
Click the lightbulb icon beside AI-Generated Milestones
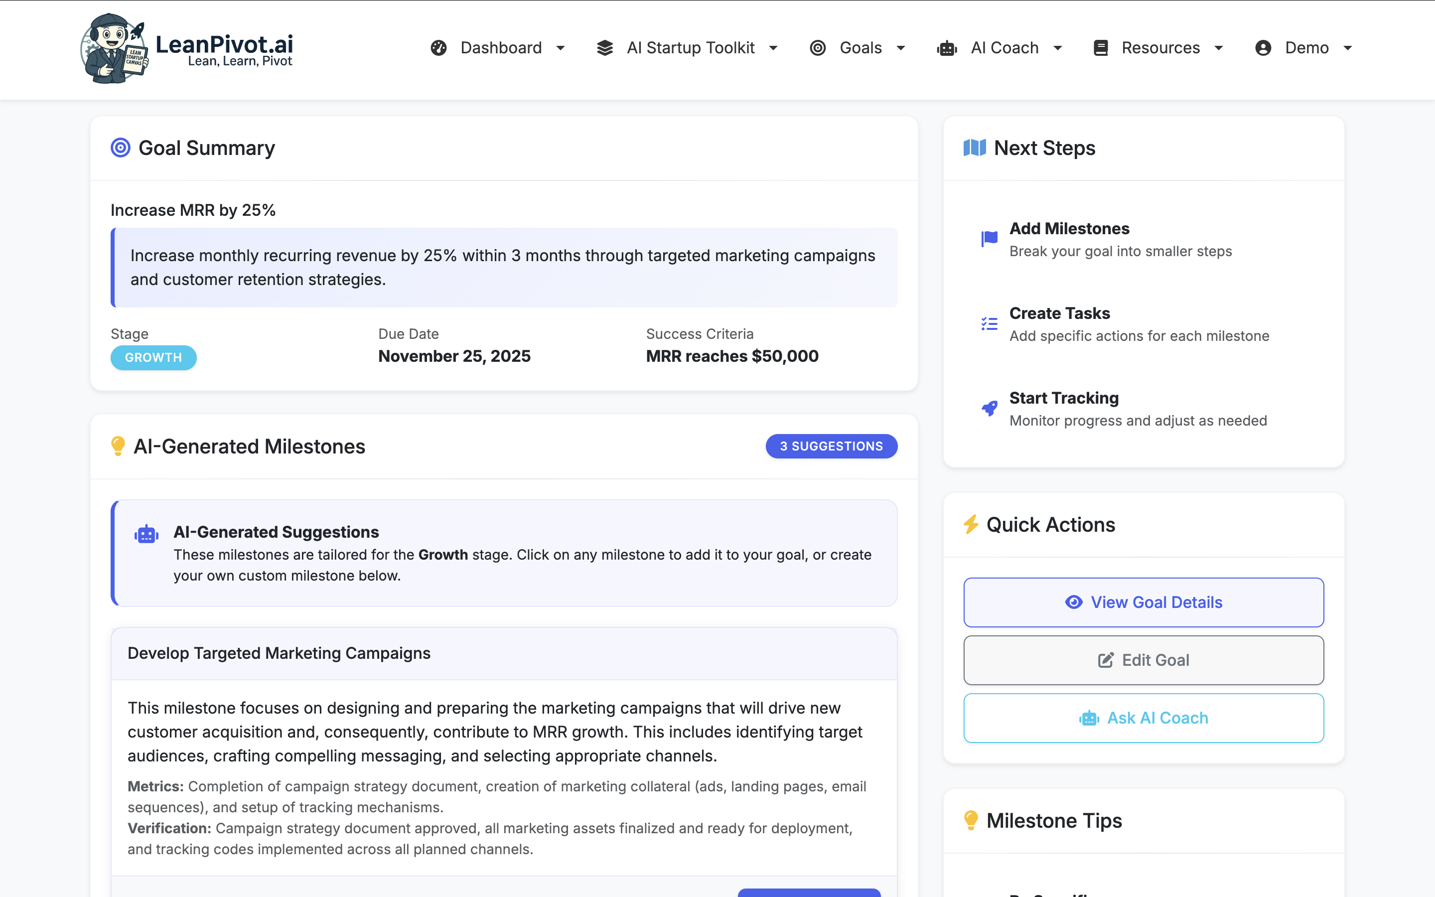(x=118, y=446)
